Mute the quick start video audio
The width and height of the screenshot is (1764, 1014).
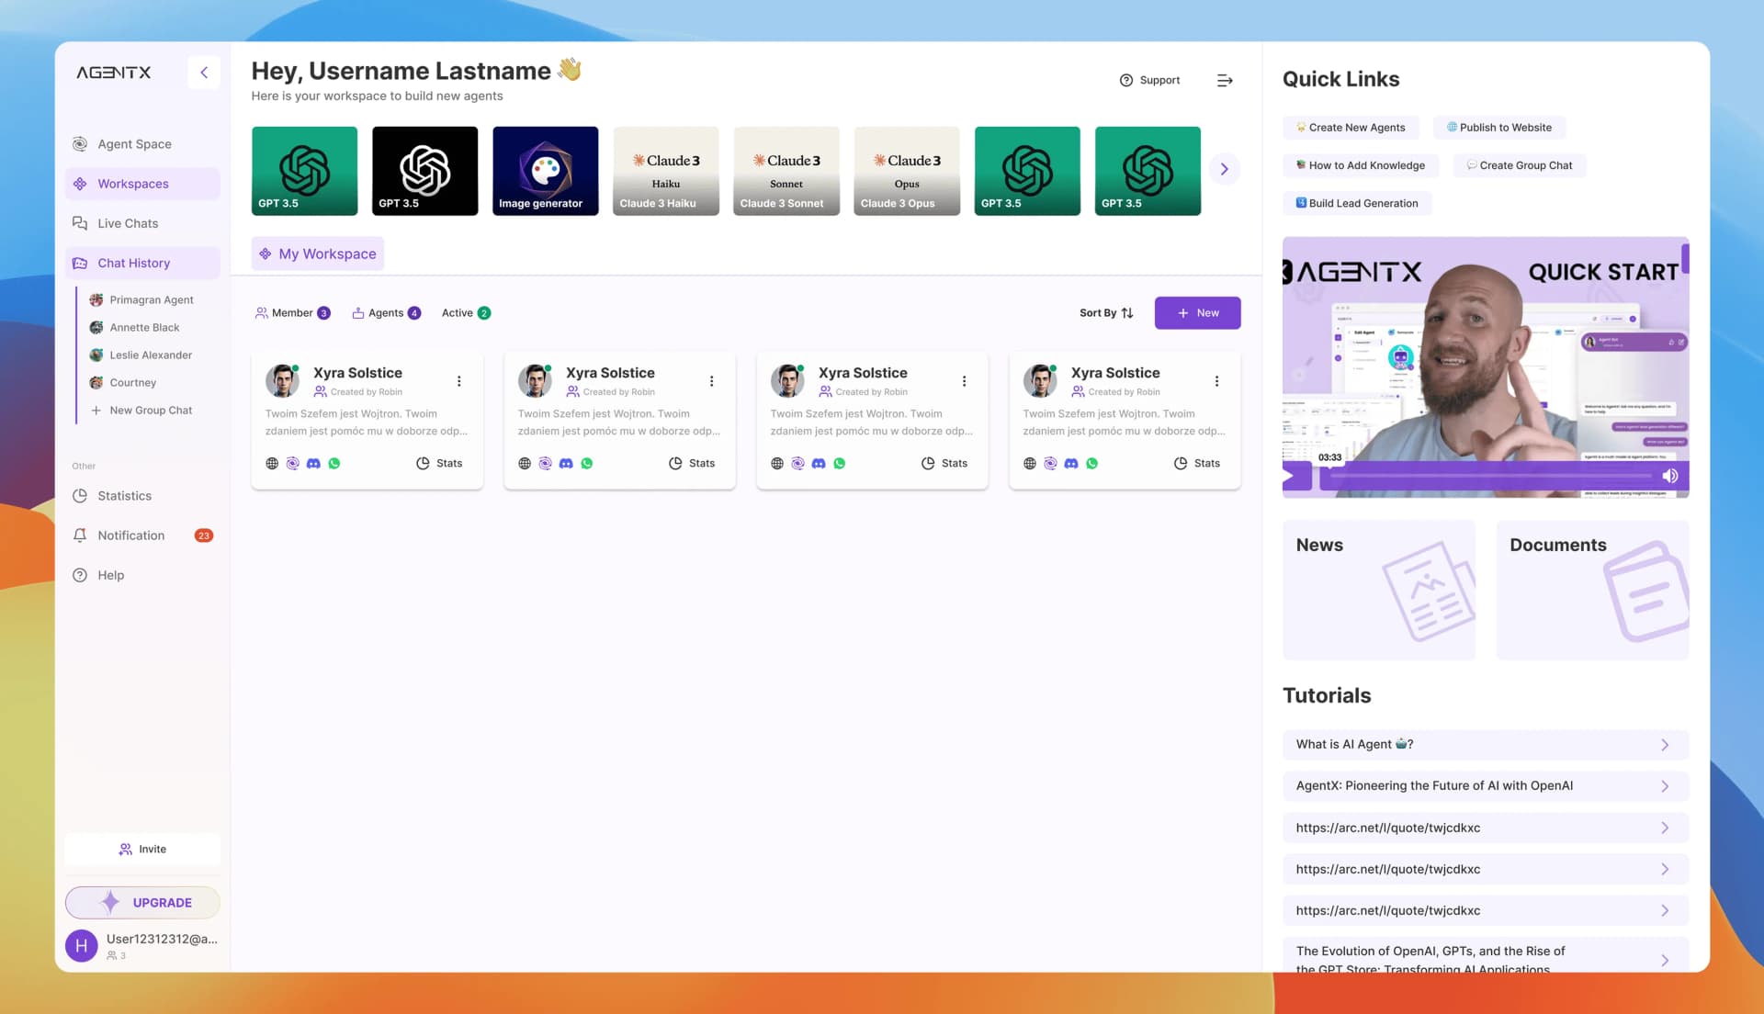(1670, 476)
